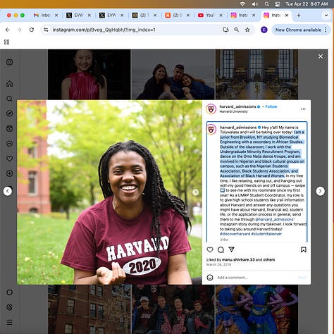Open Instagram home from sidebar
Image resolution: width=334 pixels, height=334 pixels.
pos(9,84)
